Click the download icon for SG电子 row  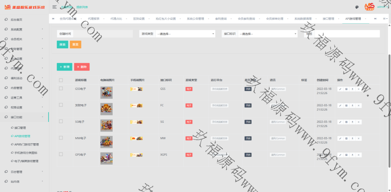352,122
